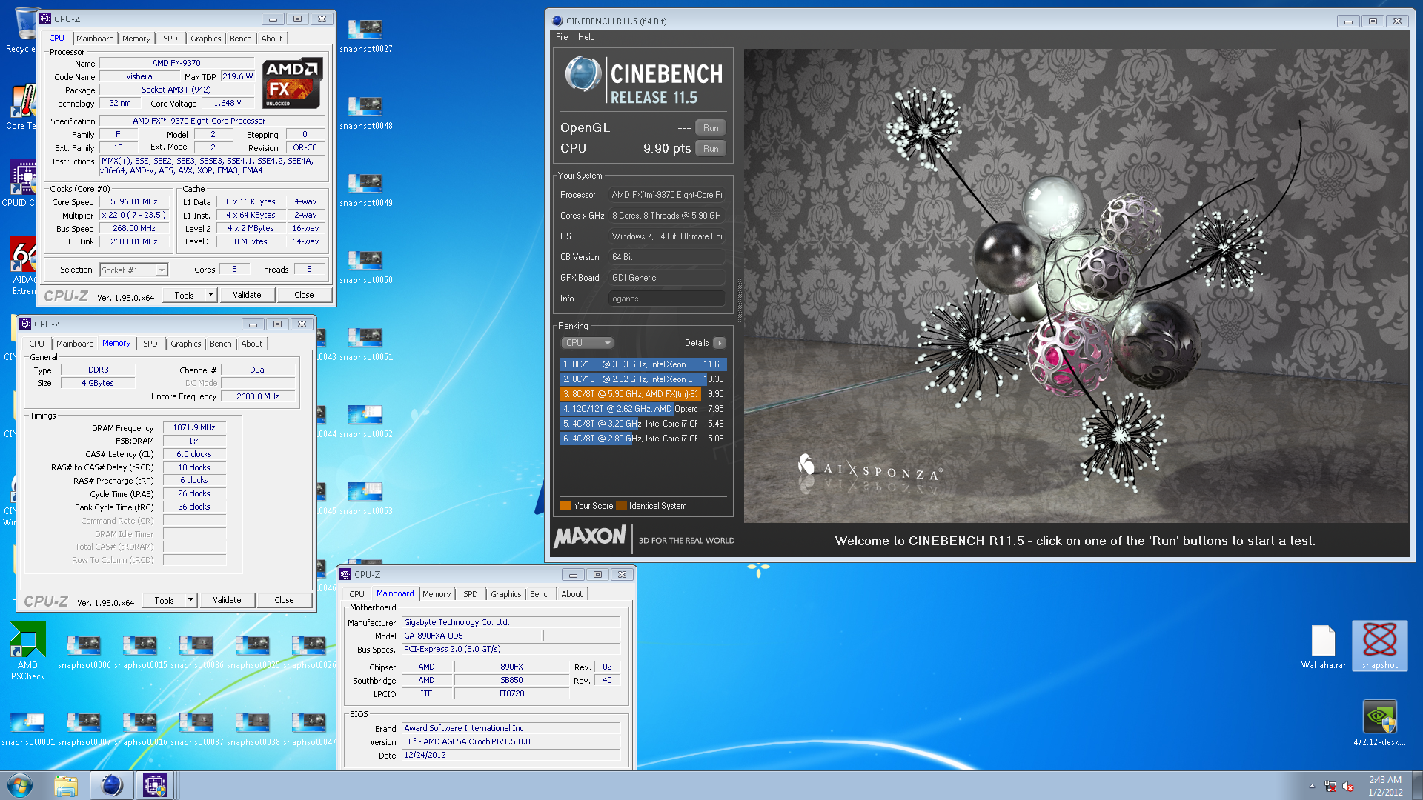The image size is (1423, 800).
Task: Select the snaphsot0001 desktop file
Action: pyautogui.click(x=27, y=729)
